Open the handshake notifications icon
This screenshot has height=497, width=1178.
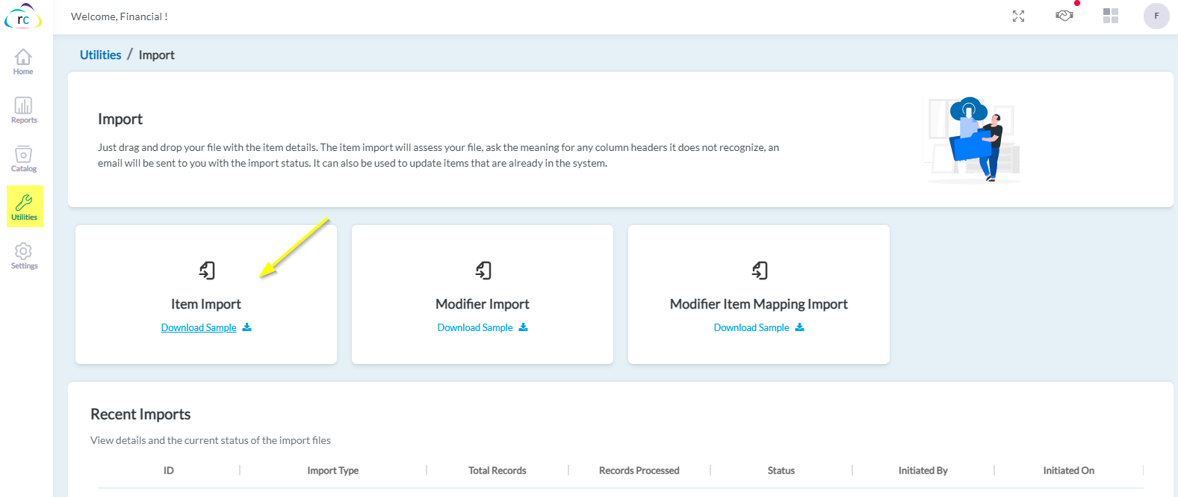tap(1064, 16)
